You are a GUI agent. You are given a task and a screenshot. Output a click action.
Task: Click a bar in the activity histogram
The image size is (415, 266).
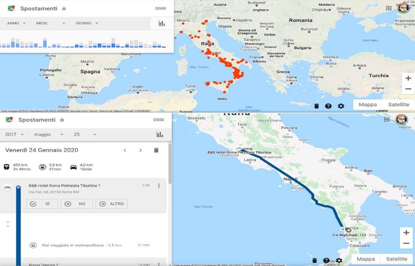click(x=44, y=43)
